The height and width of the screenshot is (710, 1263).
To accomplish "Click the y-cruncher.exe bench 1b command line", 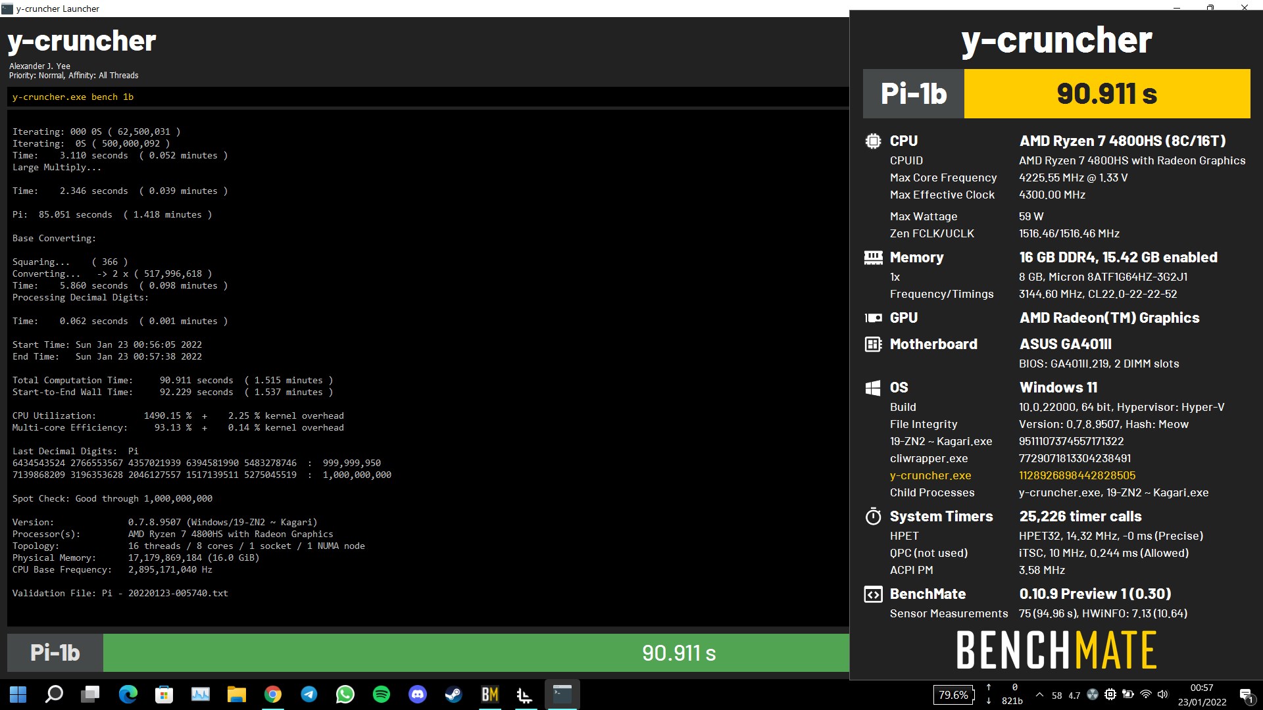I will 73,97.
